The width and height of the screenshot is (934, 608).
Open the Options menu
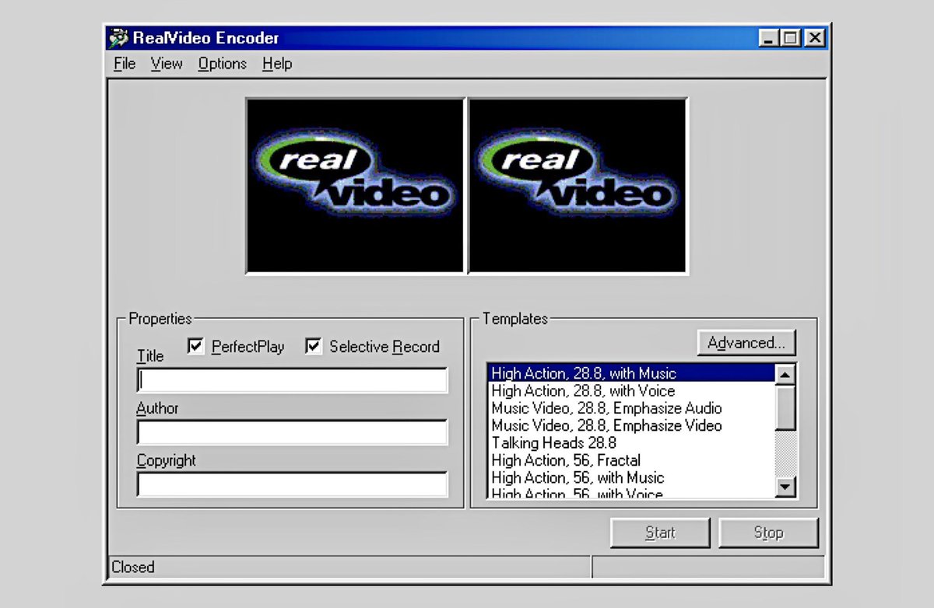(222, 64)
